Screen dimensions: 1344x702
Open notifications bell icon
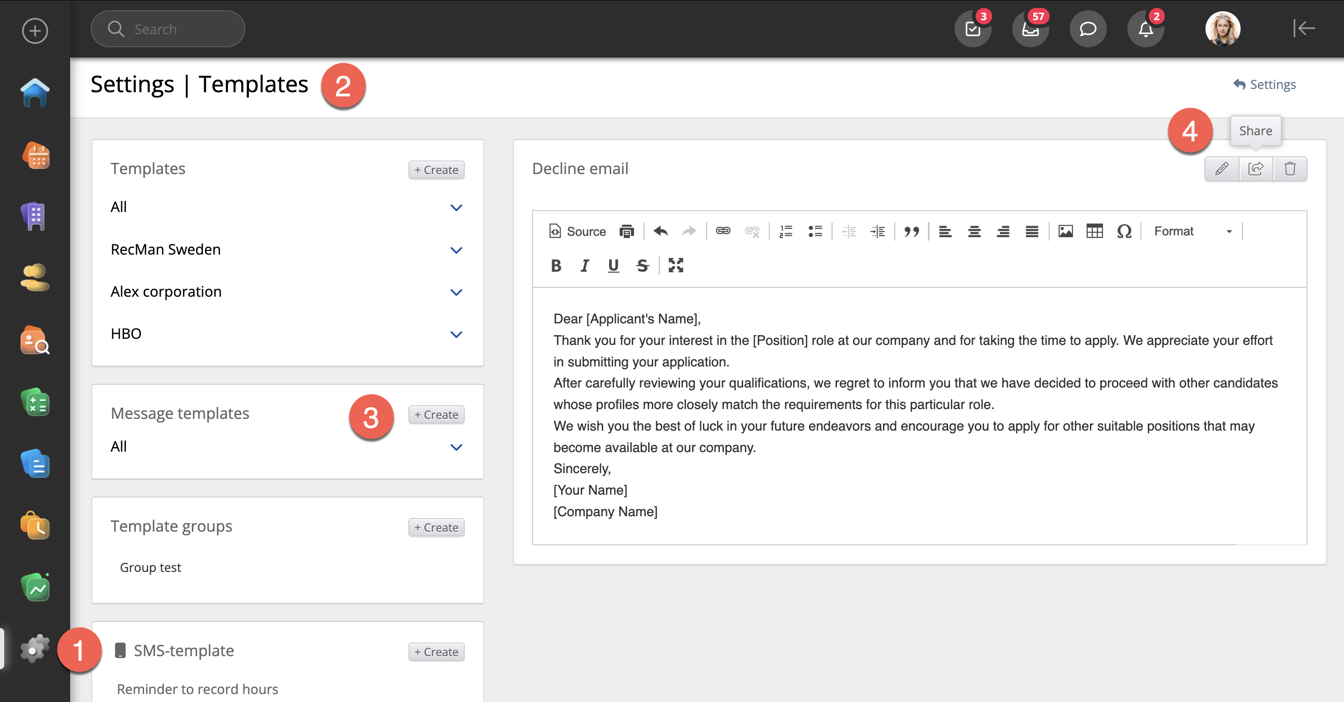tap(1145, 29)
